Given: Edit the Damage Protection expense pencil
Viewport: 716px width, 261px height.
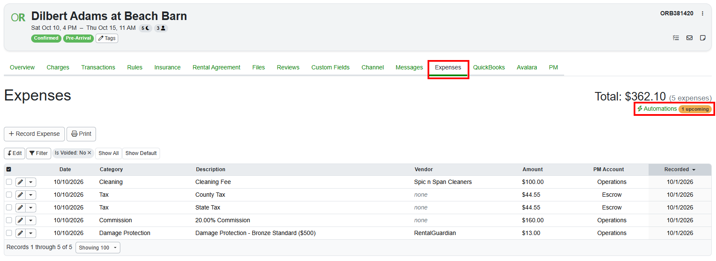Looking at the screenshot, I should tap(20, 233).
